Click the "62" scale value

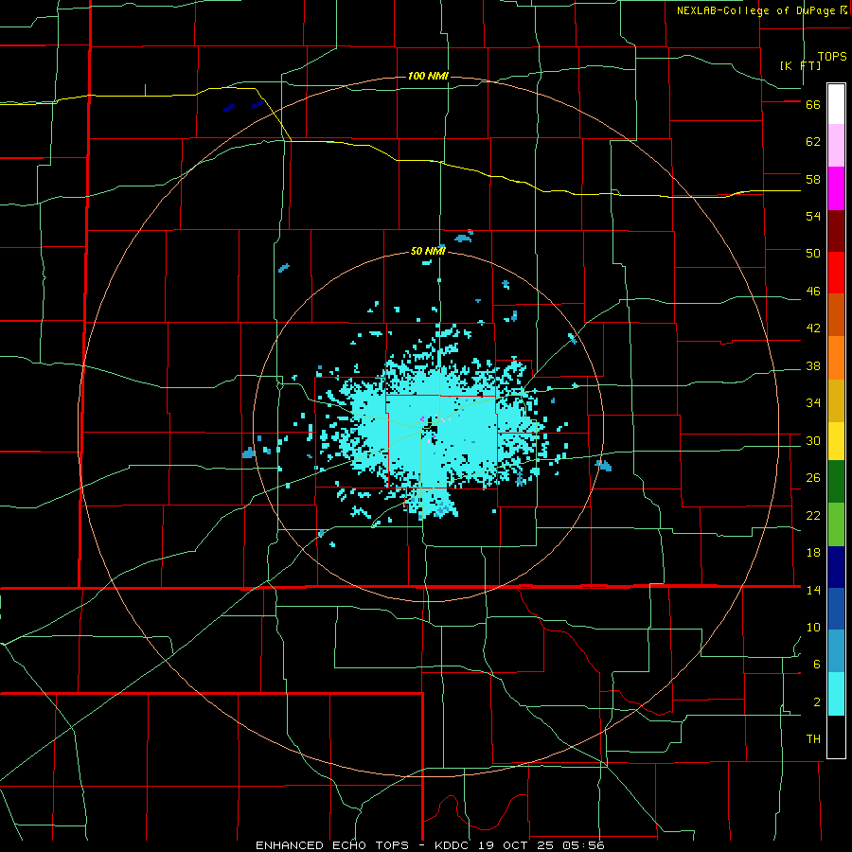(813, 142)
